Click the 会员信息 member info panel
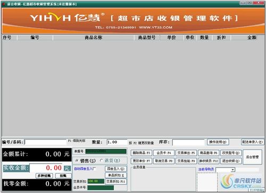This screenshot has height=193, width=266. point(163,179)
